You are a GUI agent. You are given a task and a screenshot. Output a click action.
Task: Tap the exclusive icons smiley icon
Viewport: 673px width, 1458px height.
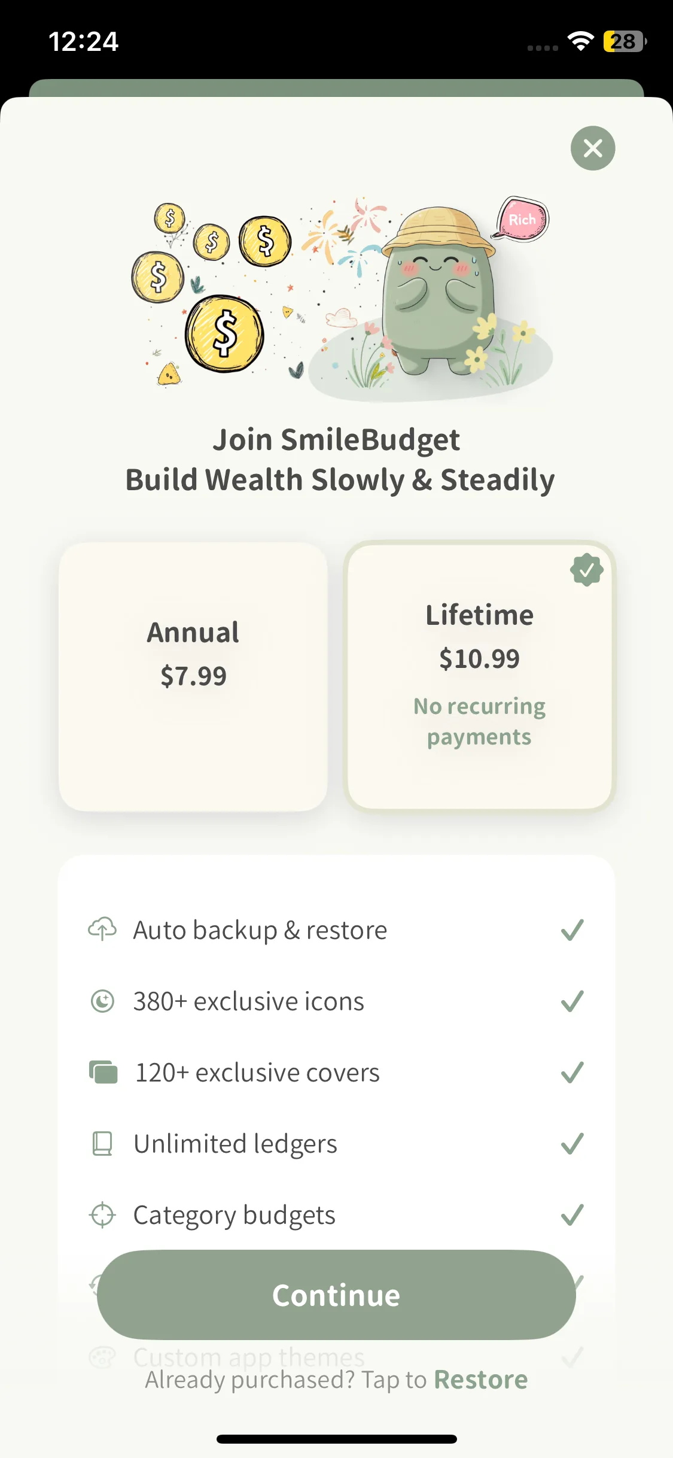point(102,1001)
